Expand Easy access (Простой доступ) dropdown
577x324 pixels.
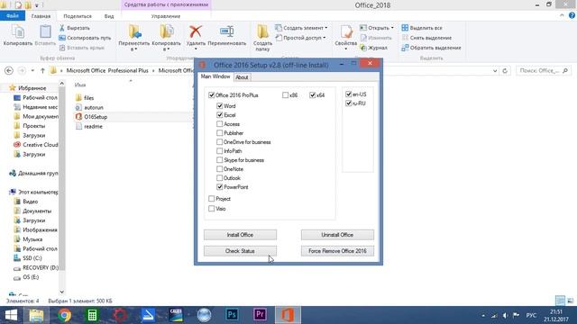click(324, 38)
